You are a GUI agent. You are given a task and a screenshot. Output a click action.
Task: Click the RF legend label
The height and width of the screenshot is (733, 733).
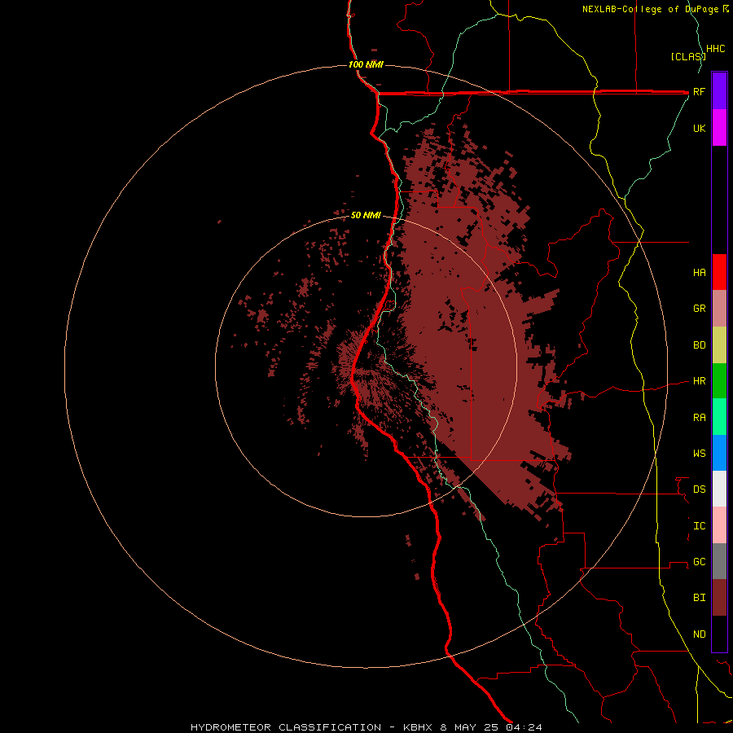pos(699,91)
